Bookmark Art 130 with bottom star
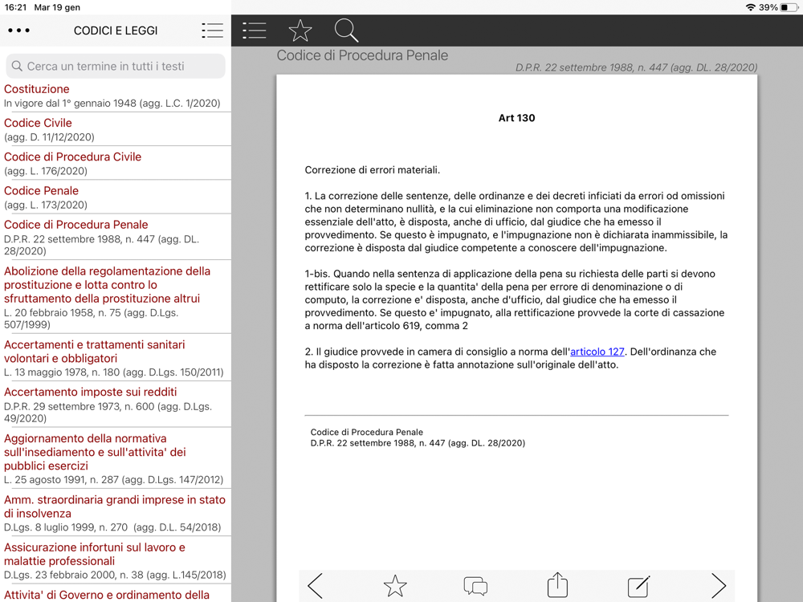This screenshot has height=602, width=803. 395,586
